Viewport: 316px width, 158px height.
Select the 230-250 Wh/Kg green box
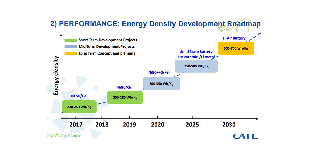click(79, 107)
